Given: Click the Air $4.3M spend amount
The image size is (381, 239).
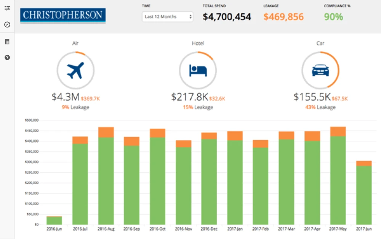Looking at the screenshot, I should tap(65, 97).
